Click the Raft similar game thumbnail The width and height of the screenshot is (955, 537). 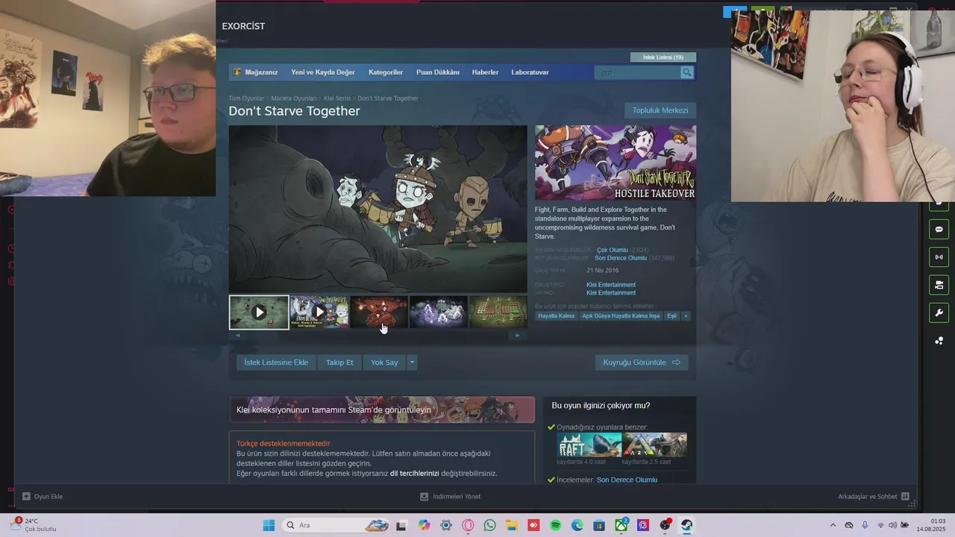pos(589,445)
